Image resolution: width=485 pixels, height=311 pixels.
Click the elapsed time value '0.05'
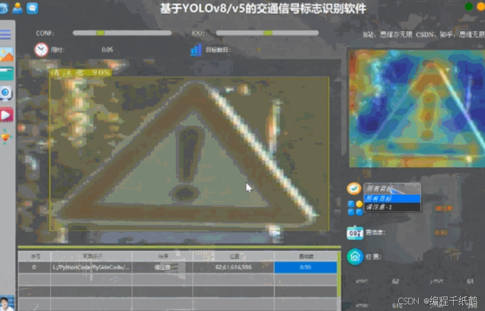tap(107, 50)
